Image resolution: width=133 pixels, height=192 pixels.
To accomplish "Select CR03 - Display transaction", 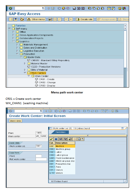I will tap(47, 86).
